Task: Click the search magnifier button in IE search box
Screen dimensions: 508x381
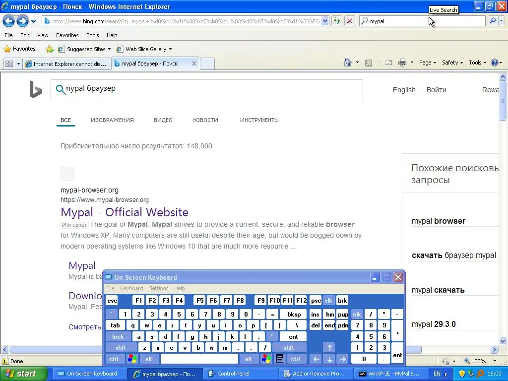Action: coord(493,21)
